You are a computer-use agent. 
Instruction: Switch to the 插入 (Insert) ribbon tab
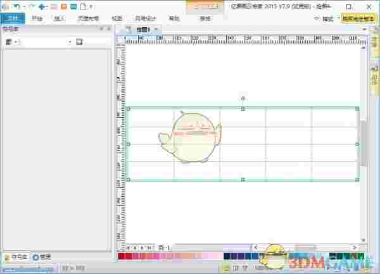59,18
